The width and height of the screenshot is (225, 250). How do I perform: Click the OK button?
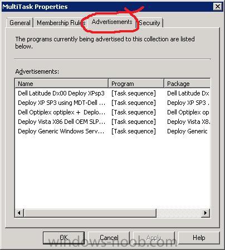(x=63, y=238)
